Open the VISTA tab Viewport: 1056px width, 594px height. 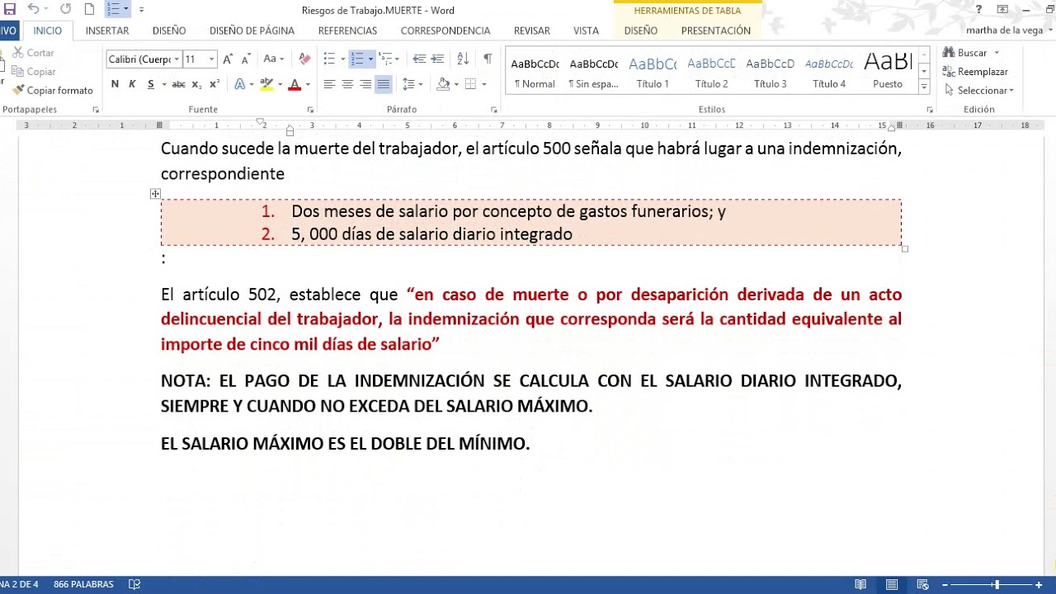[x=586, y=31]
